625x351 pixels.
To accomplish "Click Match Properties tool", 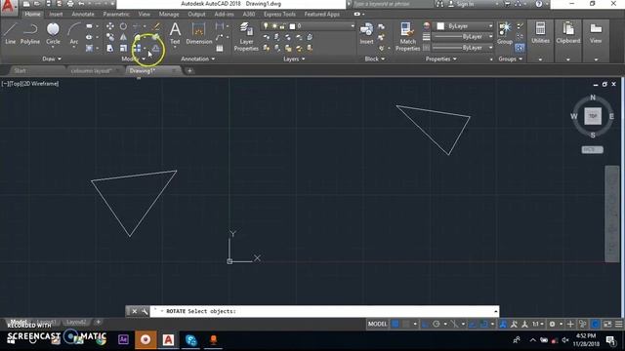I will 407,37.
